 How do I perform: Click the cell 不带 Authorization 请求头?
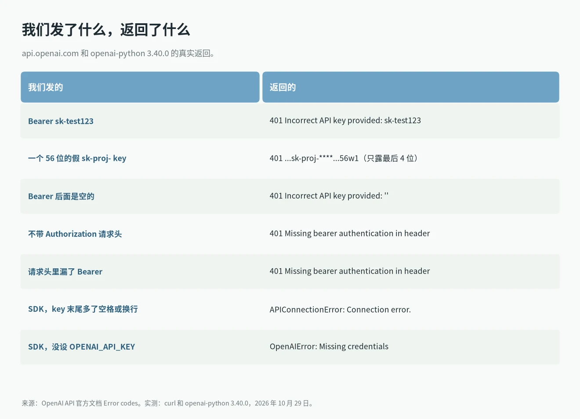[x=75, y=234]
